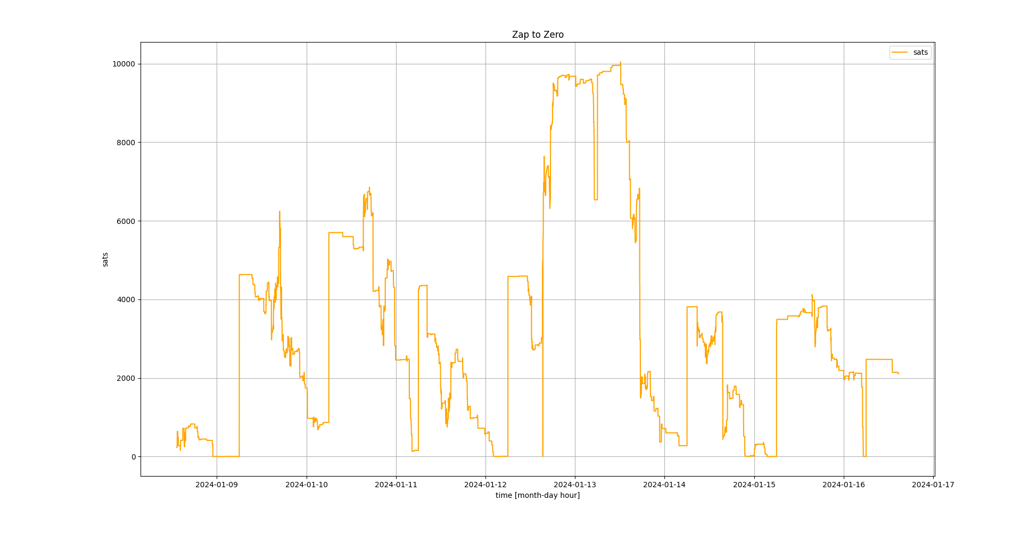Screen dimensions: 1021x542
Task: Select the 2024-01-12 date tick label
Action: 485,485
